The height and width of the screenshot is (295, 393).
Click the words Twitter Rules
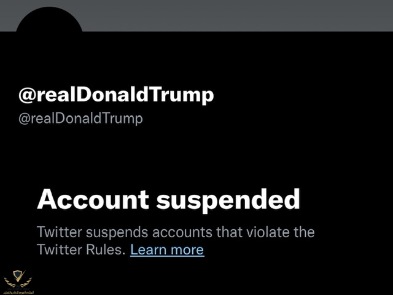(81, 250)
